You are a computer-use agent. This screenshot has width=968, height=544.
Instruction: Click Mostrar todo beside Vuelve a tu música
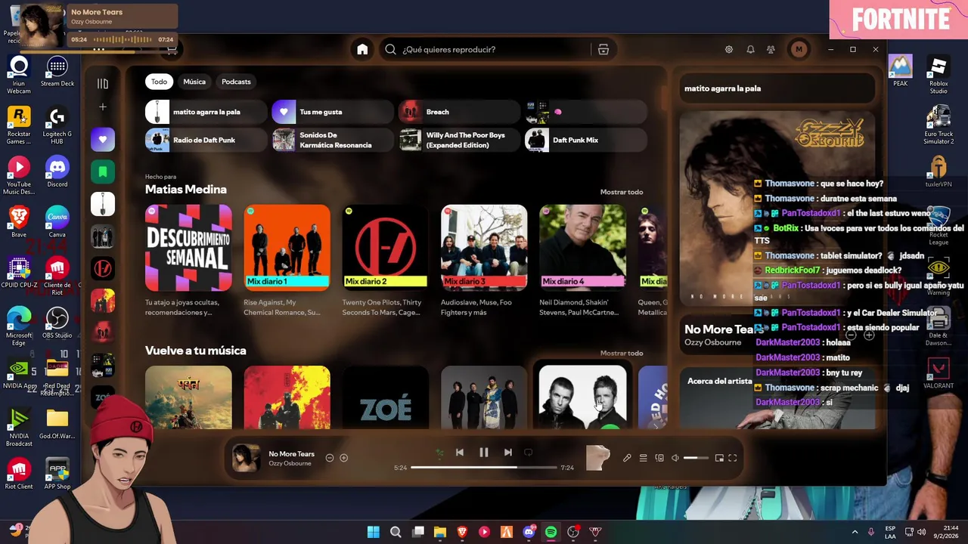(622, 353)
